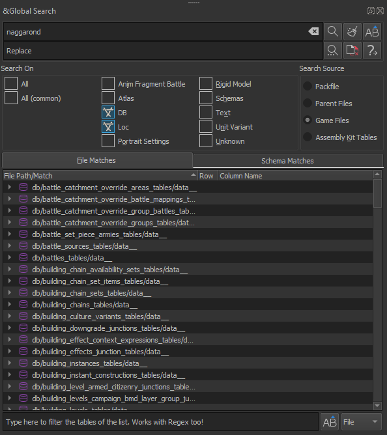The width and height of the screenshot is (387, 435).
Task: Toggle the AB case filter button at bottom
Action: [330, 422]
